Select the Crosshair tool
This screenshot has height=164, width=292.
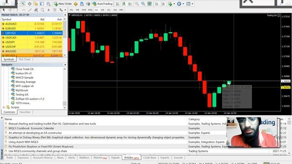coord(10,10)
